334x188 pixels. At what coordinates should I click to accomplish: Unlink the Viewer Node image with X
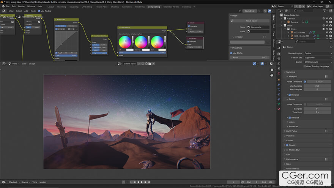coord(153,64)
